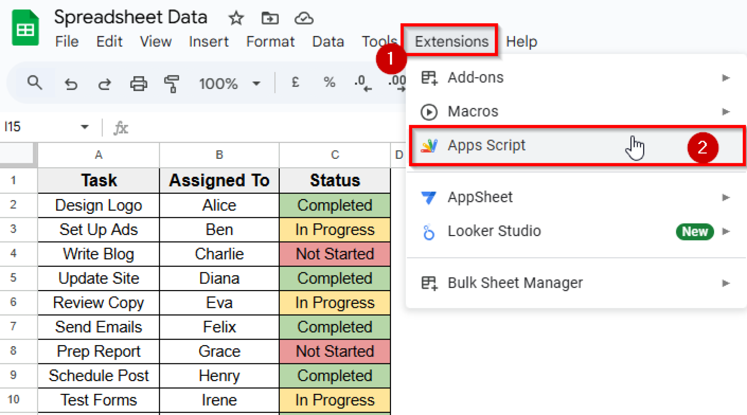The height and width of the screenshot is (415, 747).
Task: Apply percent format from the toolbar
Action: (x=329, y=83)
